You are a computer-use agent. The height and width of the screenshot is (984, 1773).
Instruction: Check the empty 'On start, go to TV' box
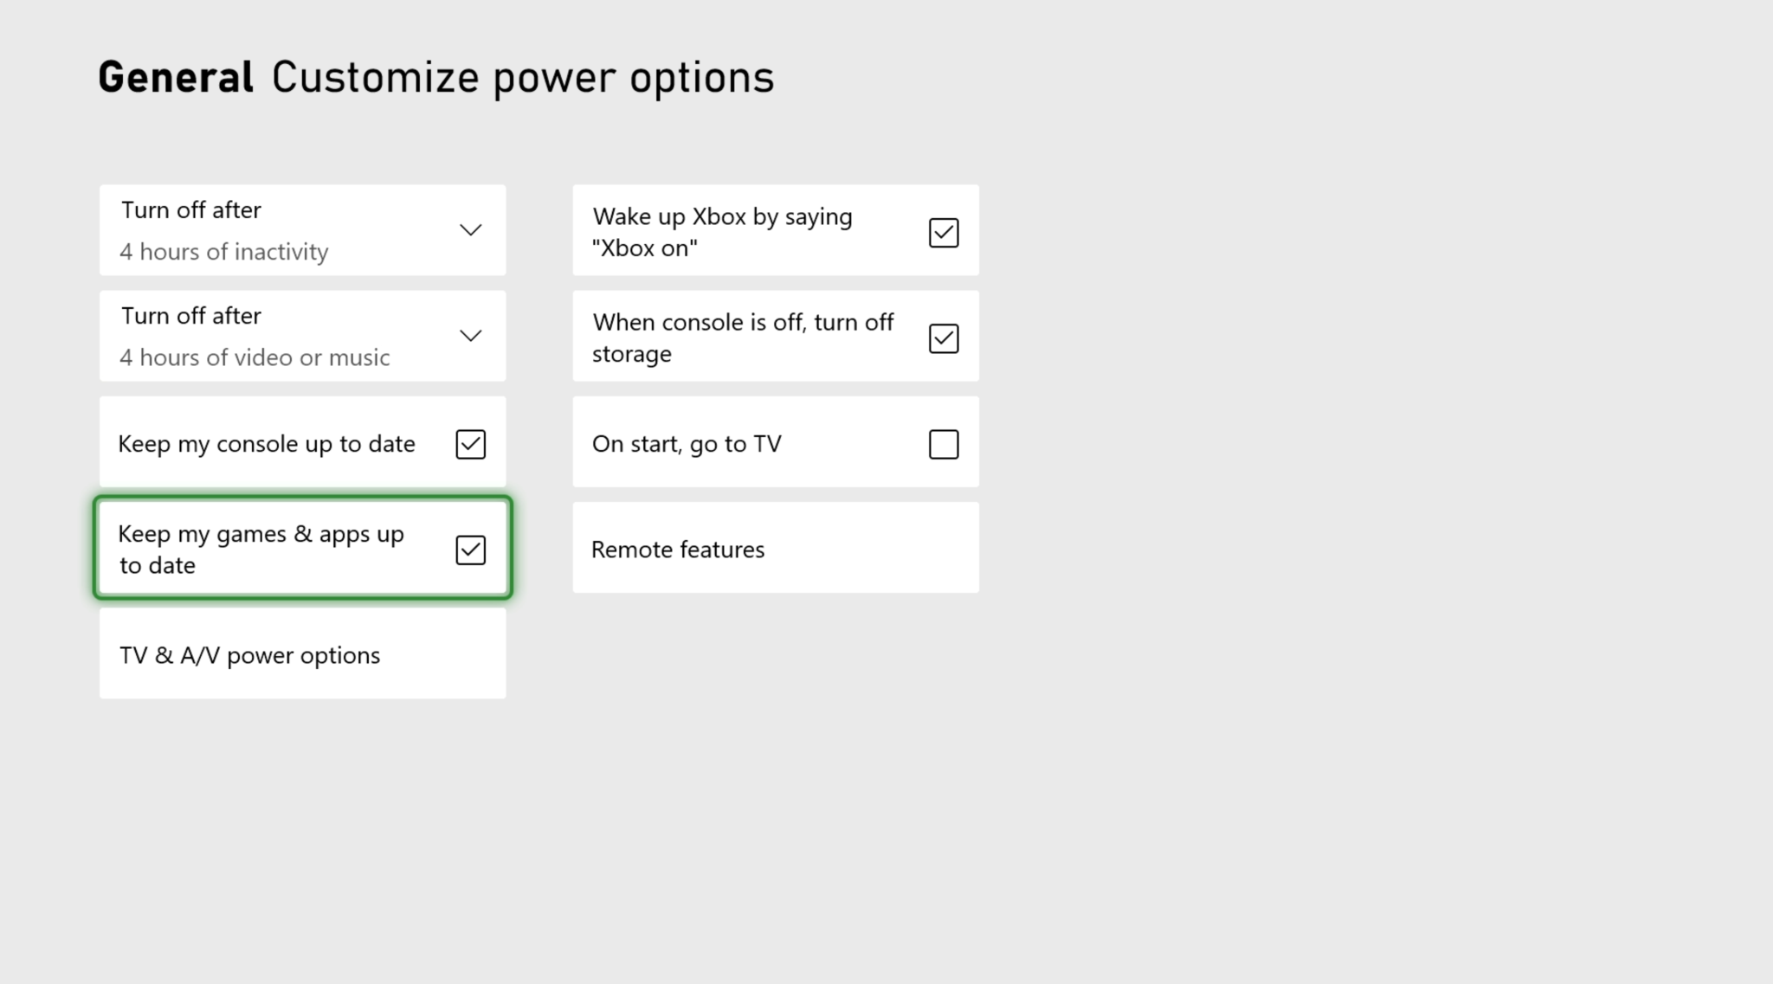tap(943, 443)
